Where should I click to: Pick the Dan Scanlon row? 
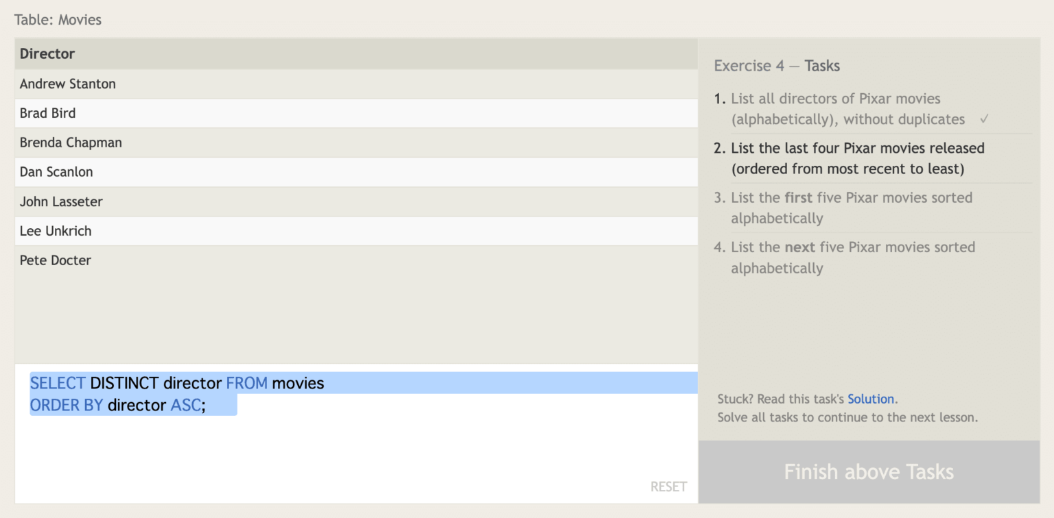[56, 172]
